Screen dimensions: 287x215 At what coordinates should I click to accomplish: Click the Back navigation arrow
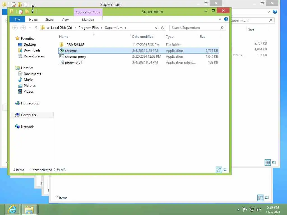(x=15, y=28)
